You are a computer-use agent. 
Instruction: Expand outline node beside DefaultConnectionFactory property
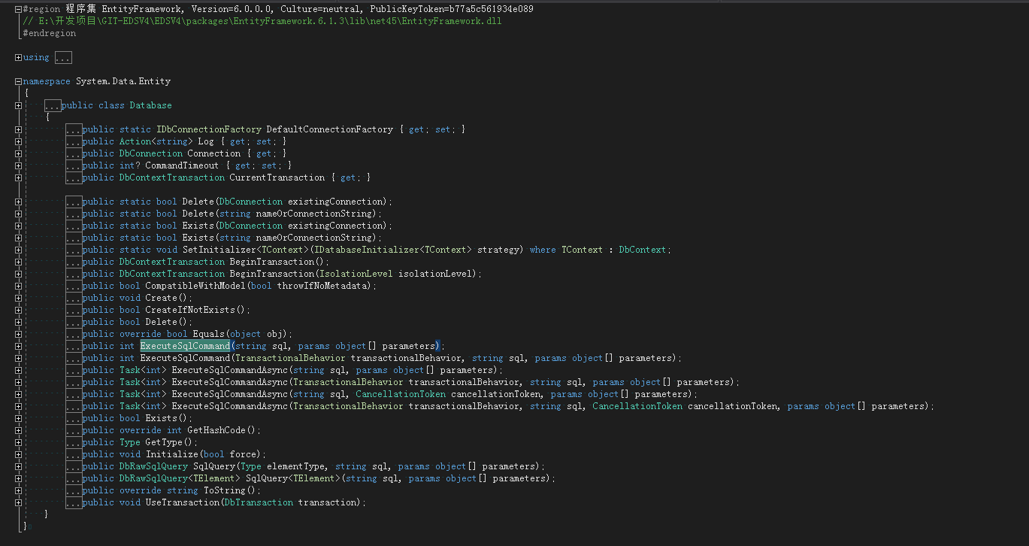[x=18, y=129]
